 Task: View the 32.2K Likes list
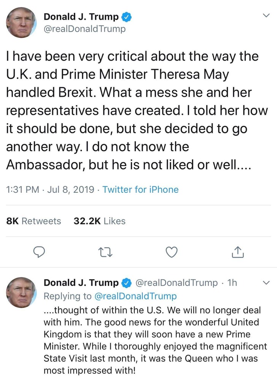tap(99, 221)
